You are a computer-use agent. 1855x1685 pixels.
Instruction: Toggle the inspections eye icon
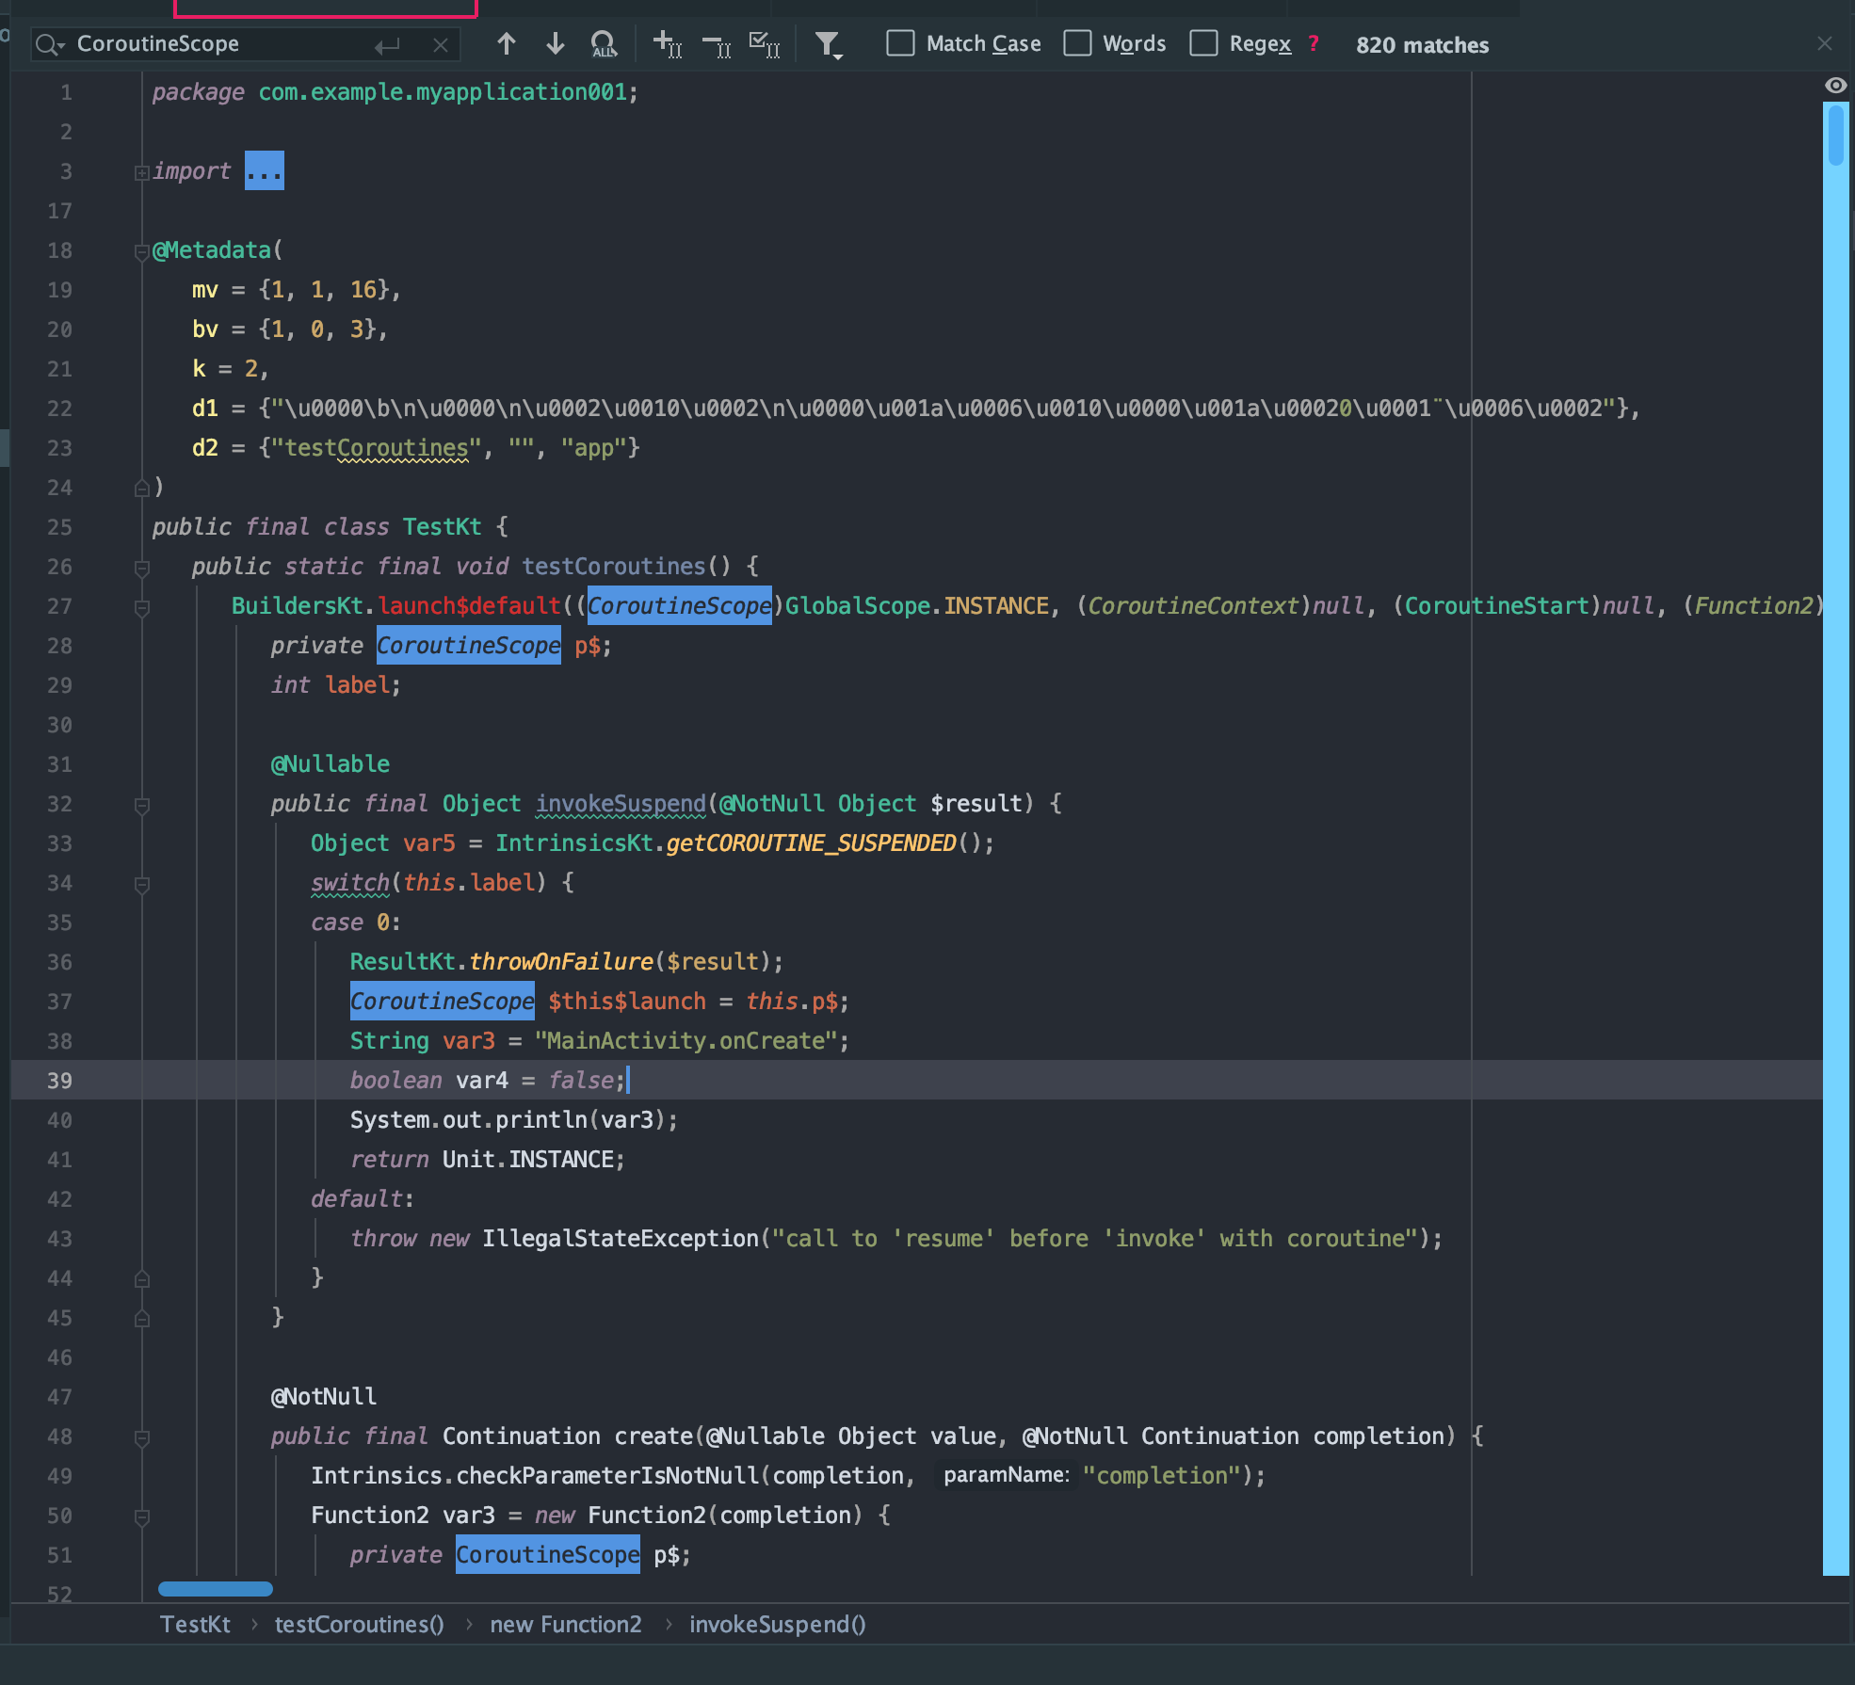coord(1835,86)
